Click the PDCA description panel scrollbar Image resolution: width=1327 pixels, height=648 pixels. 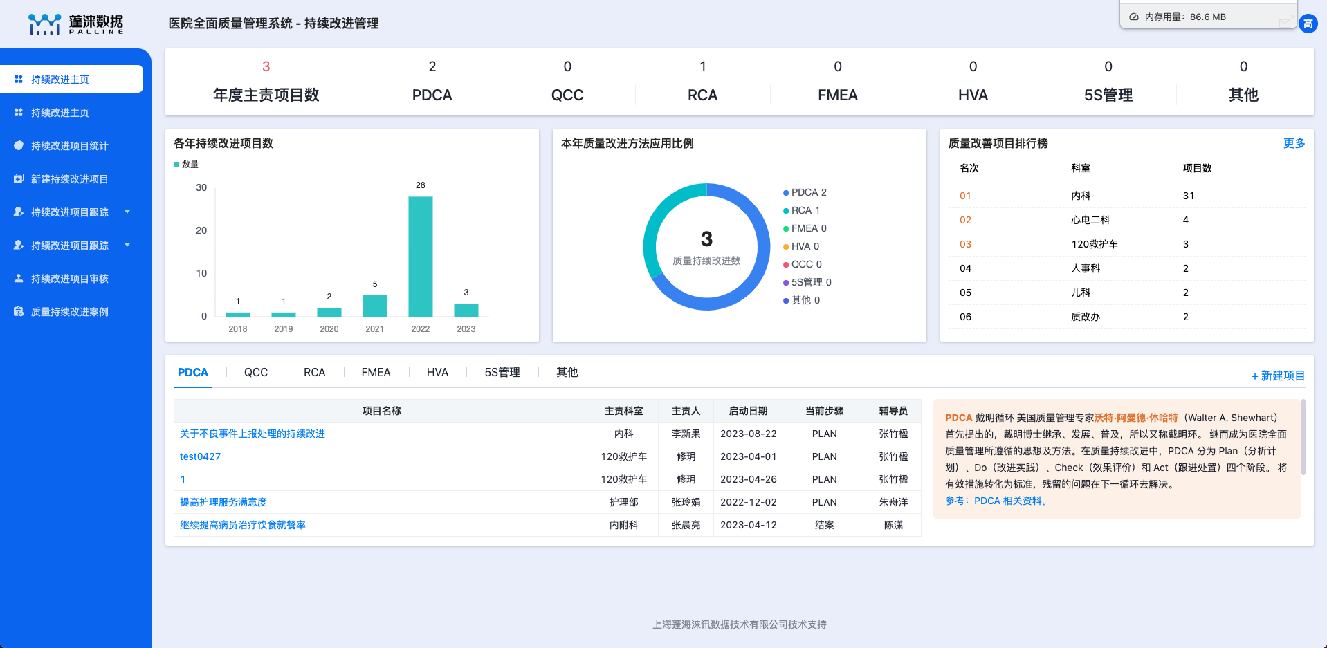point(1303,437)
